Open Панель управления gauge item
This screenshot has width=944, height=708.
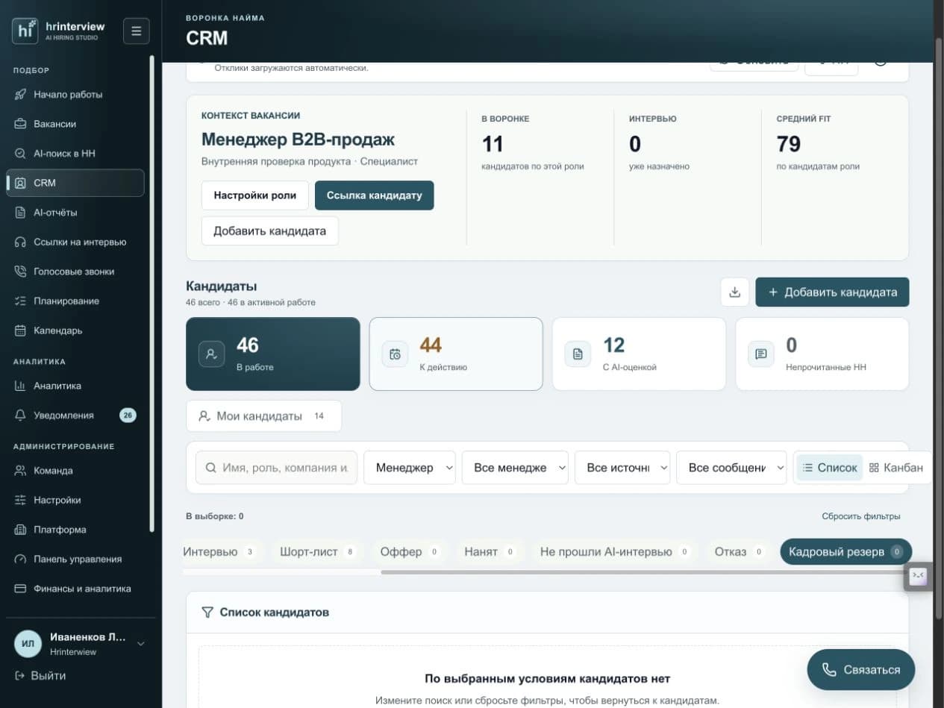pos(75,559)
